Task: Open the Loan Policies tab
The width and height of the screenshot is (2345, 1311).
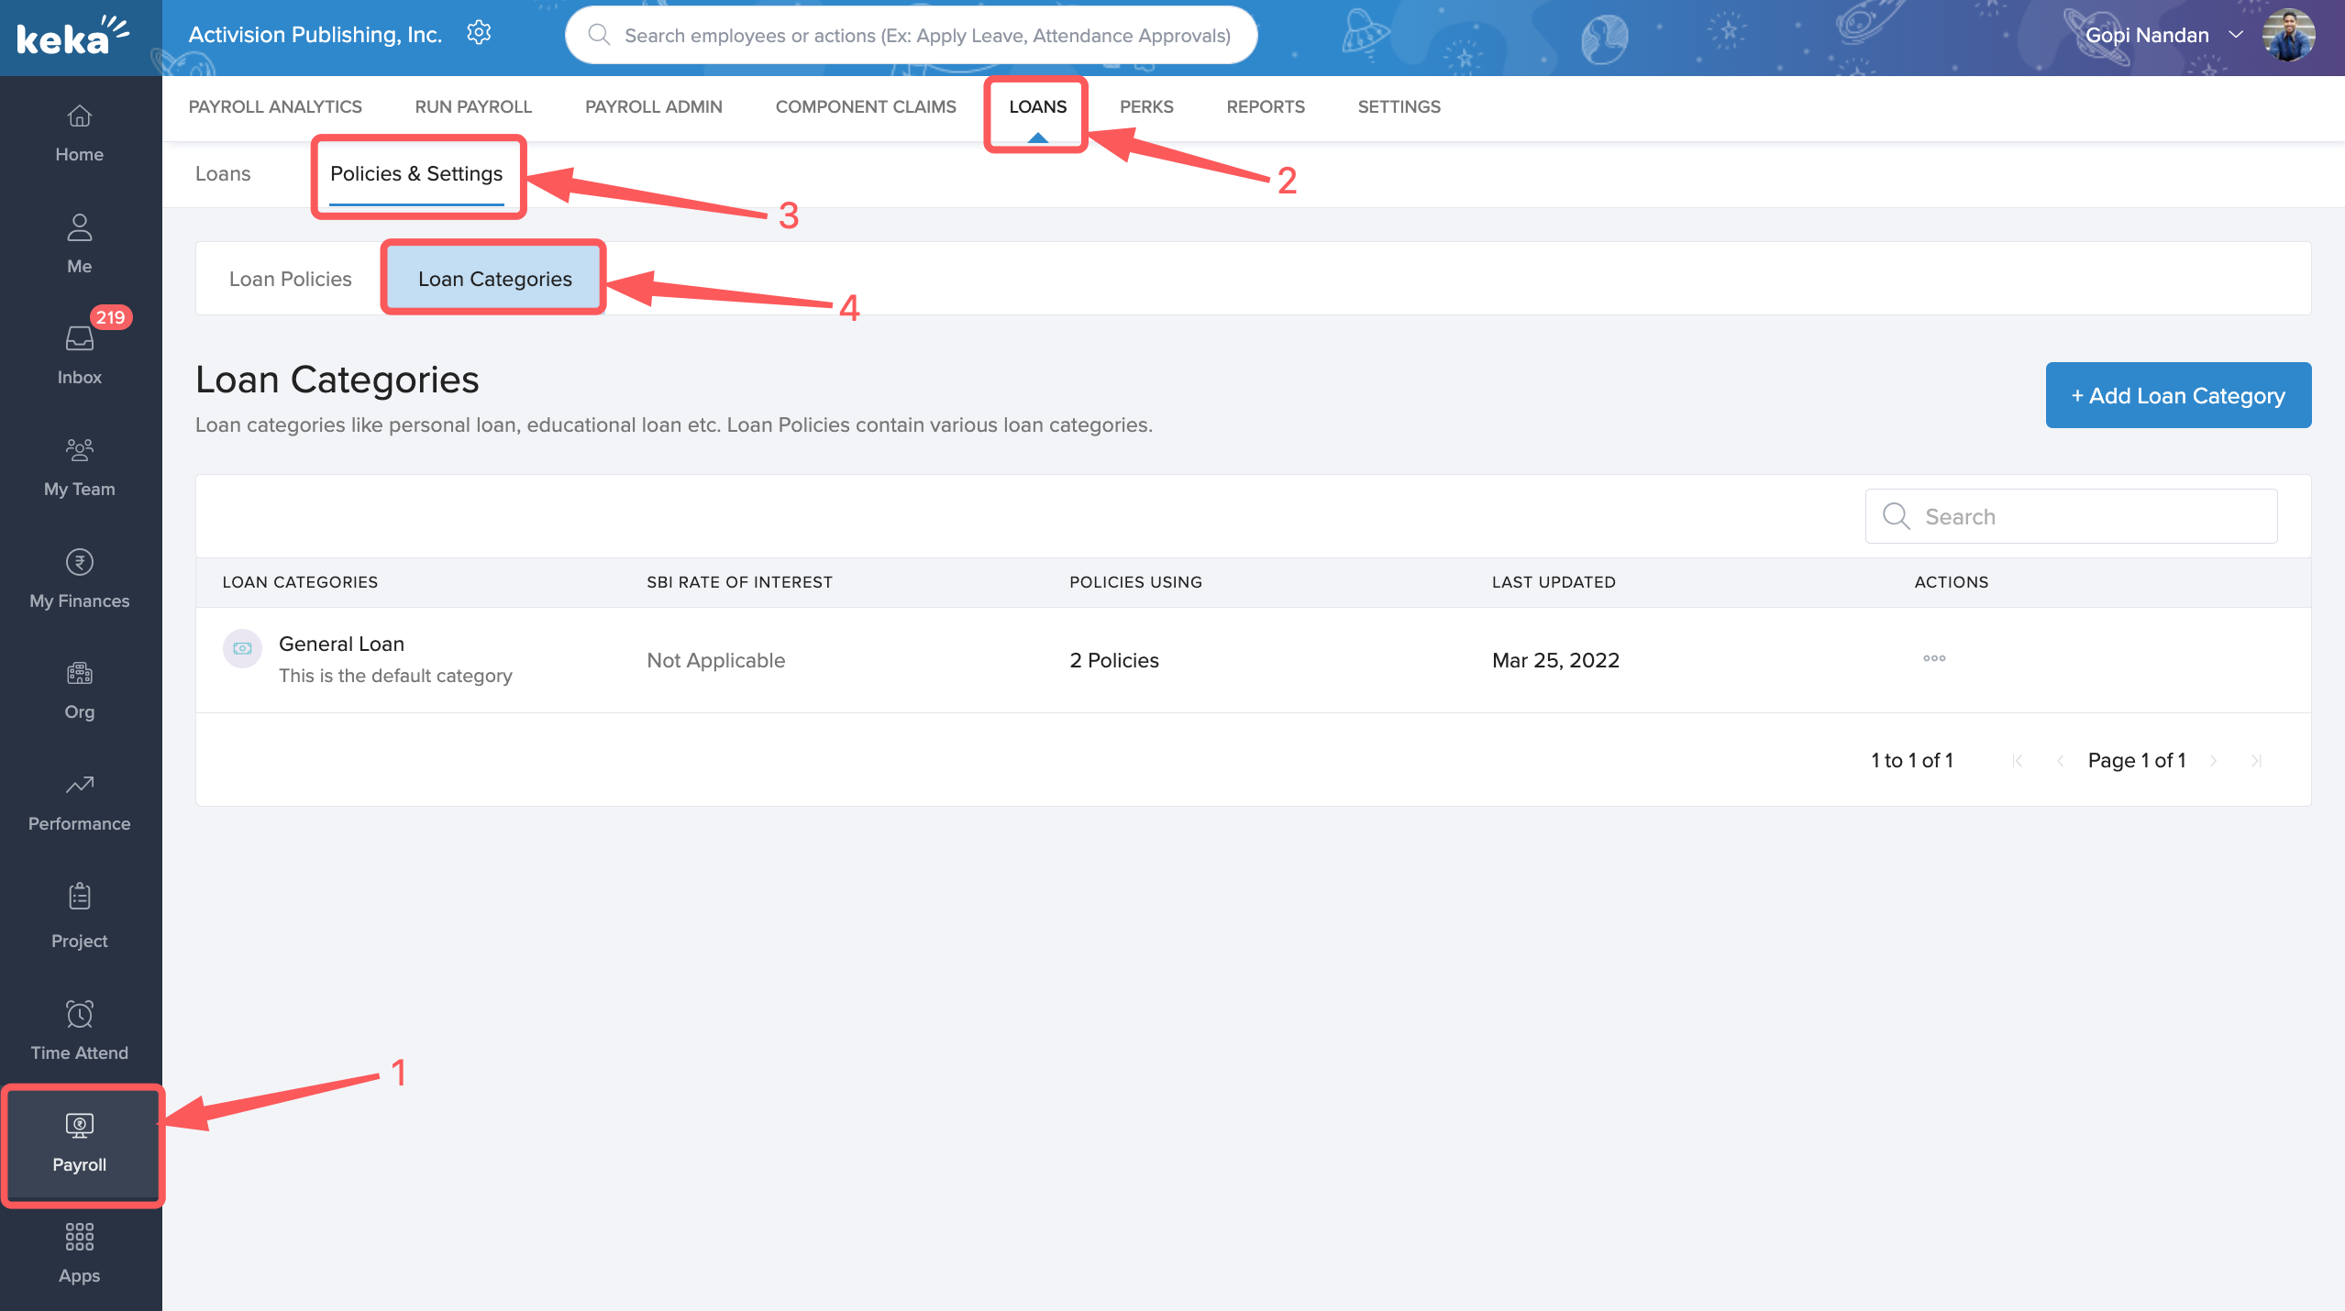Action: coord(290,279)
